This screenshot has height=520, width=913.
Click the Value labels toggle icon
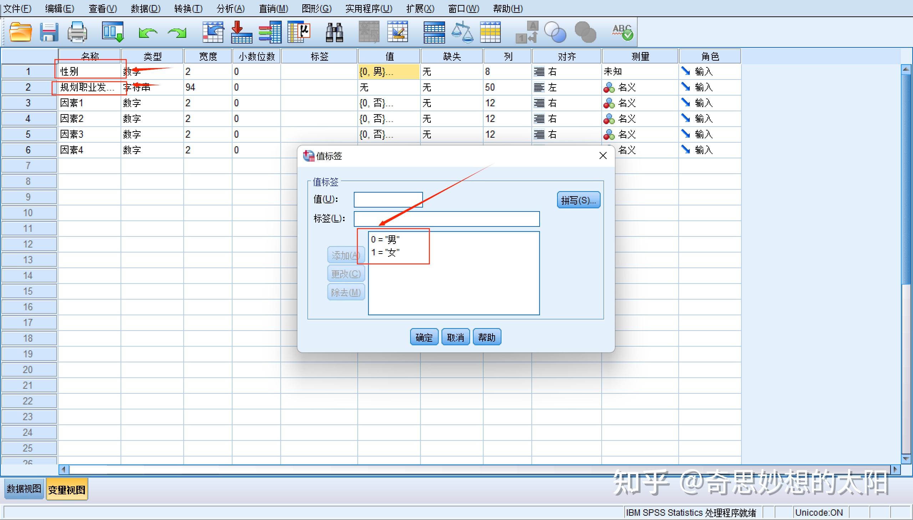pyautogui.click(x=527, y=32)
